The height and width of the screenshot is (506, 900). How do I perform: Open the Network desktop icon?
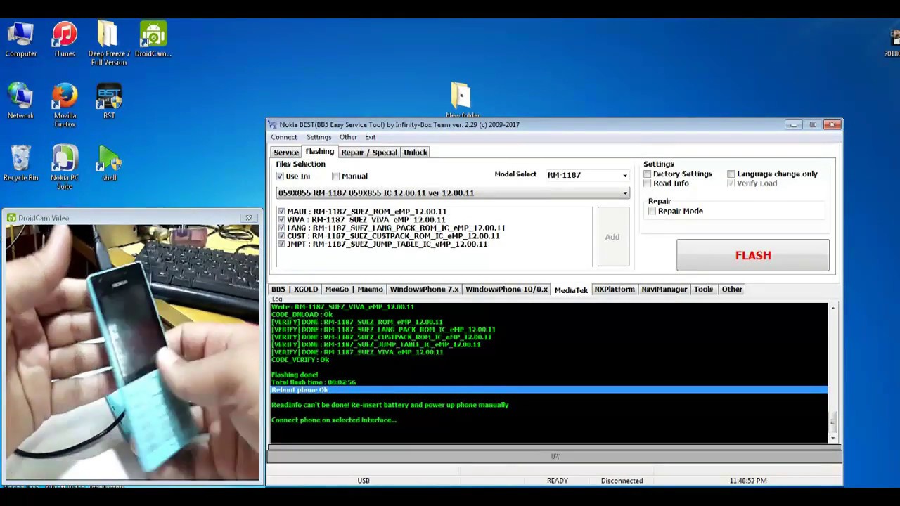pyautogui.click(x=20, y=101)
